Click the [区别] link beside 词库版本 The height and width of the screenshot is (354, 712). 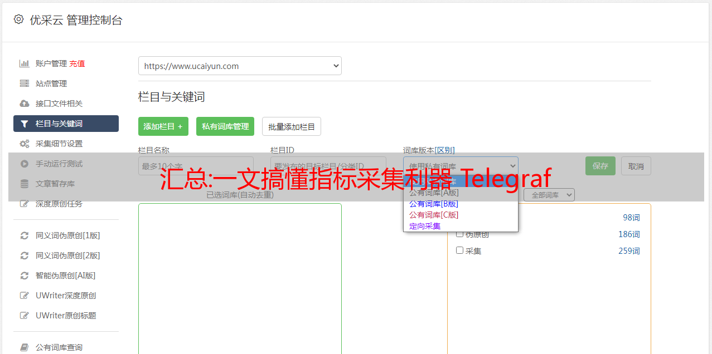pyautogui.click(x=445, y=150)
